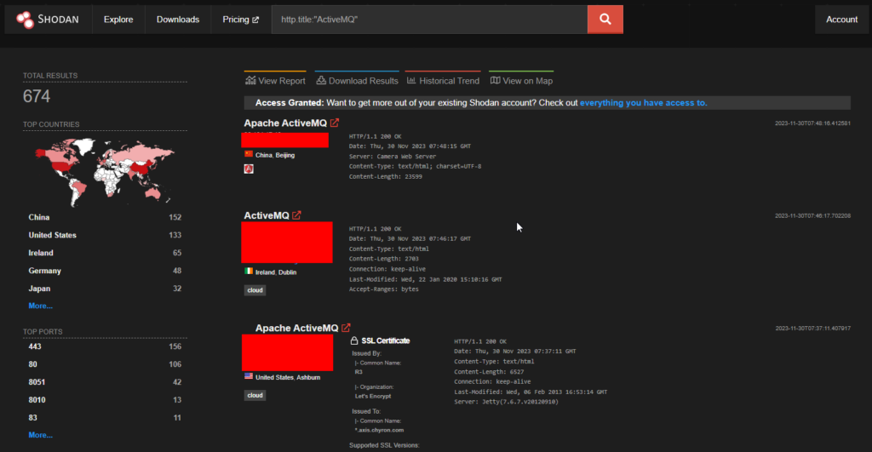
Task: Follow 'everything you have access to' link
Action: (x=644, y=103)
